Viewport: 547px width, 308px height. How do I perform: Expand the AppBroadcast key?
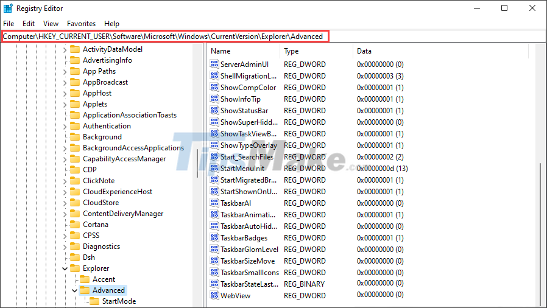click(x=65, y=83)
